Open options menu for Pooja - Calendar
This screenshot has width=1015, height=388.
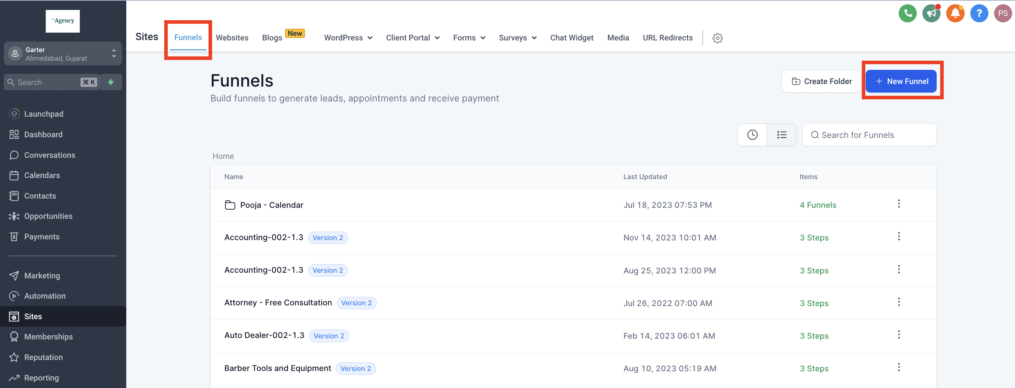898,204
